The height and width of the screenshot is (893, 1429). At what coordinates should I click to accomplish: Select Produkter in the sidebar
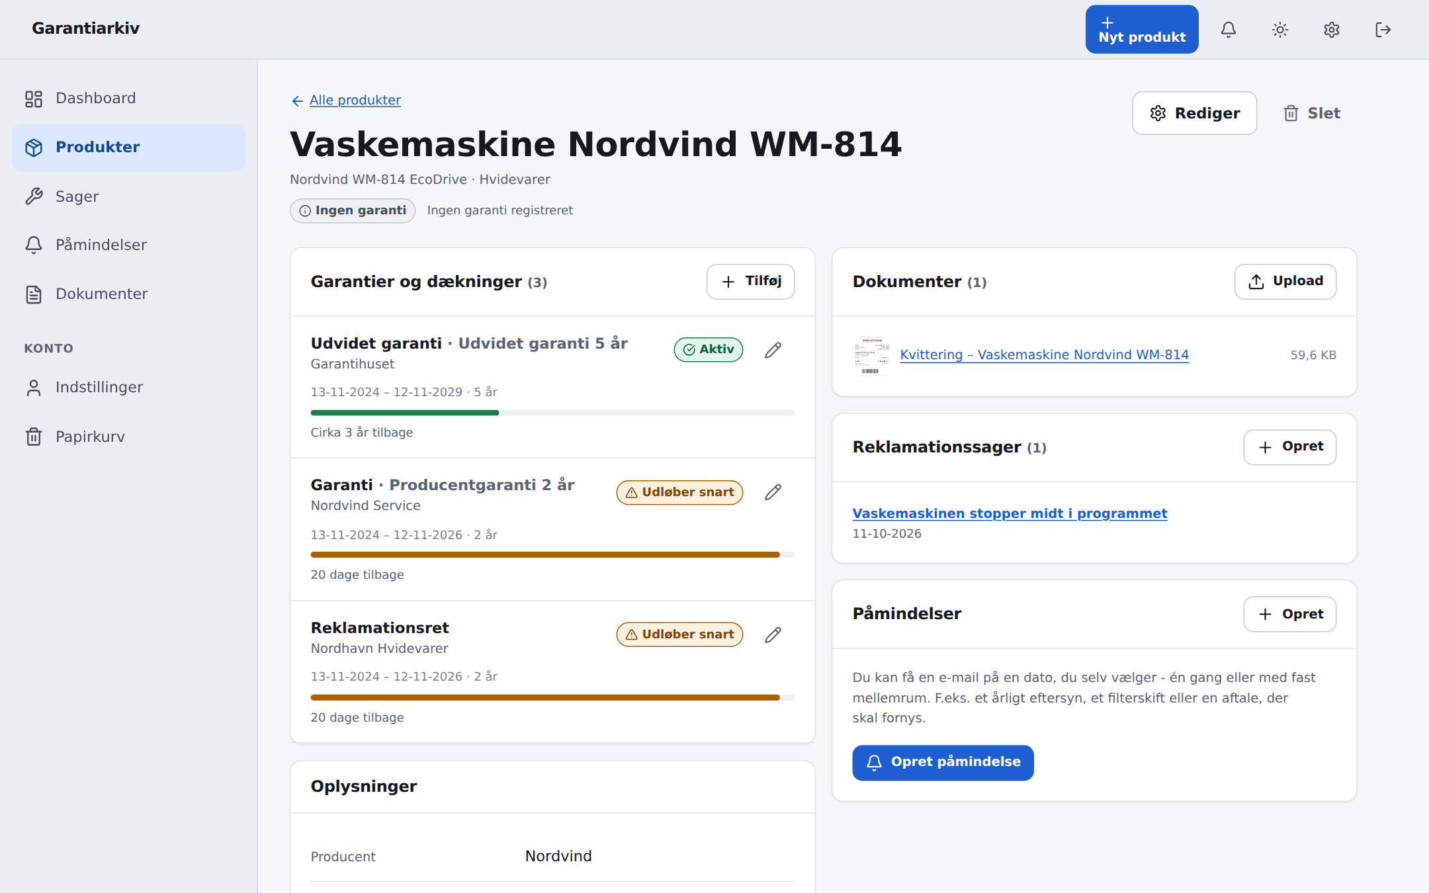click(128, 148)
